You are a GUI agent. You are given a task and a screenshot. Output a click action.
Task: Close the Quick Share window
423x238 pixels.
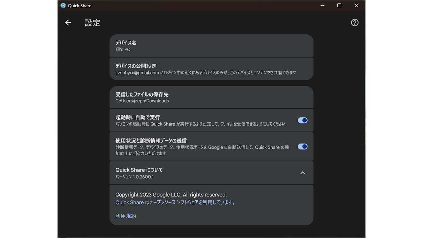356,5
